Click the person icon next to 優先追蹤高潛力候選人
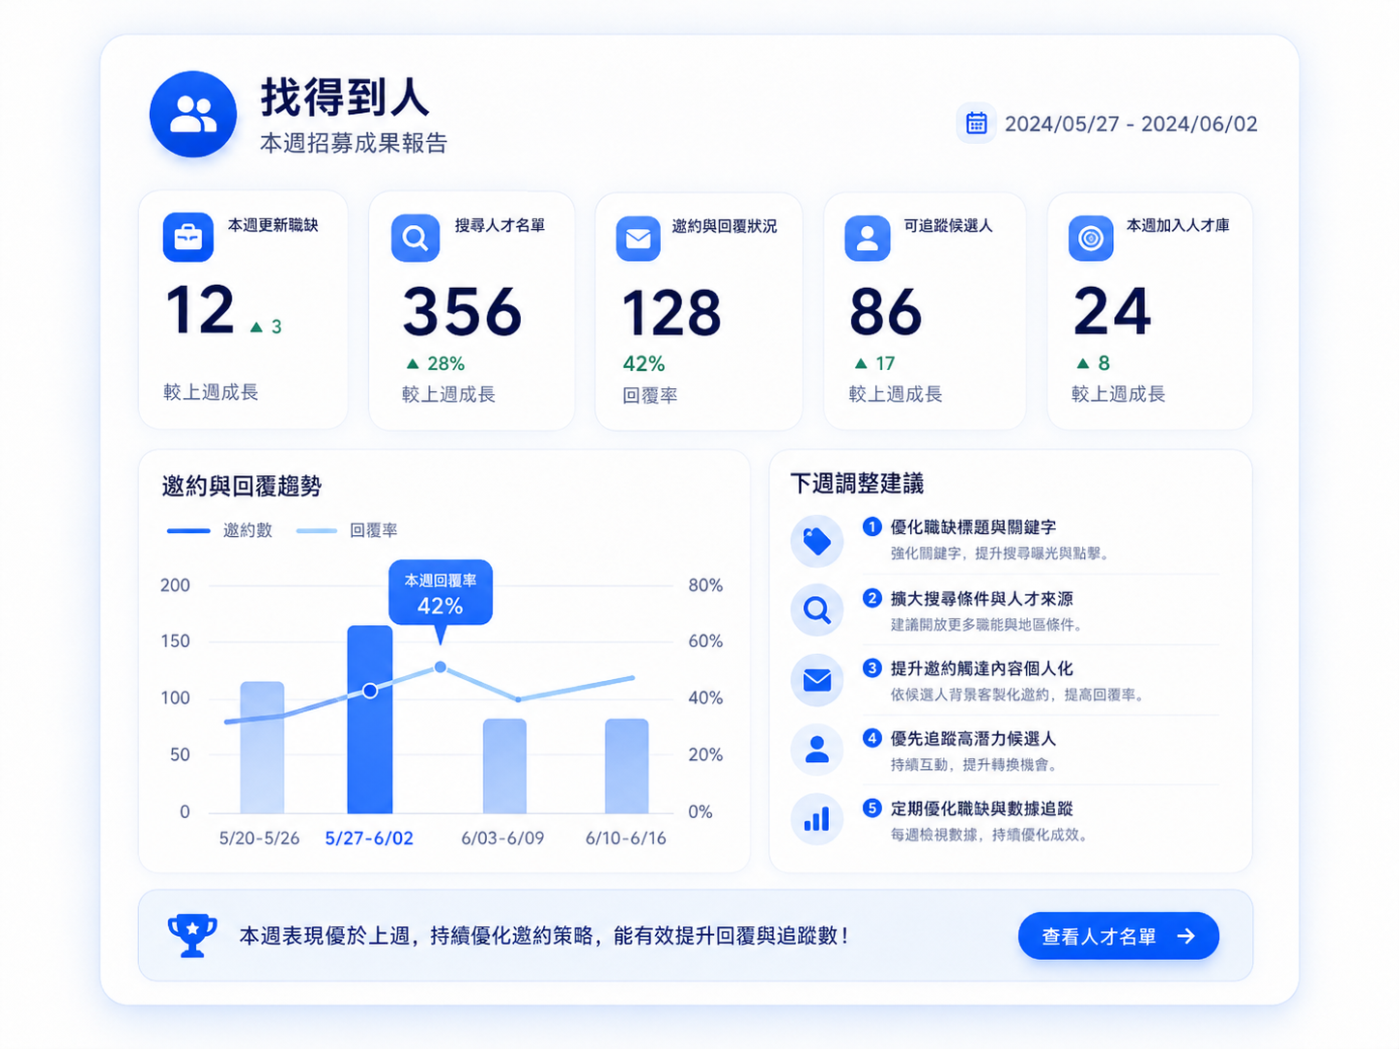The width and height of the screenshot is (1399, 1049). point(817,750)
